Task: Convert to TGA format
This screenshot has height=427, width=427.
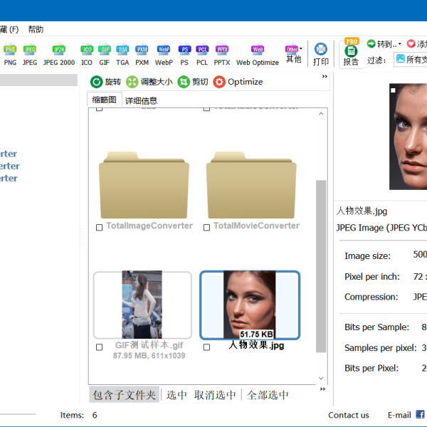Action: point(122,54)
